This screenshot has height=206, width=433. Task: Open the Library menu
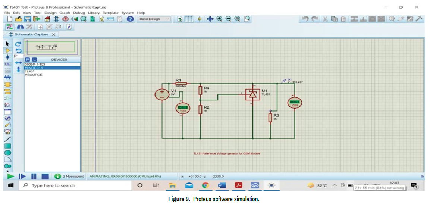pyautogui.click(x=94, y=13)
